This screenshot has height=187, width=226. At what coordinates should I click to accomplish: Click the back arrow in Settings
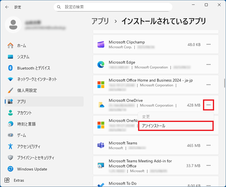coord(7,7)
